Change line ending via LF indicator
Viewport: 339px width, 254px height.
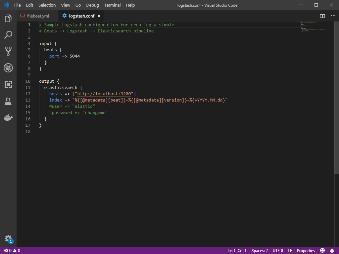pyautogui.click(x=290, y=251)
